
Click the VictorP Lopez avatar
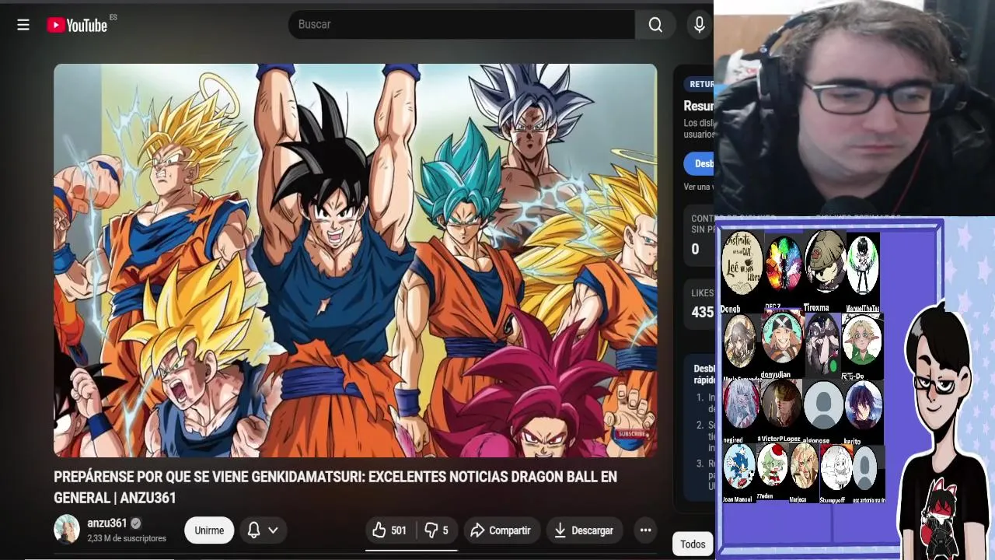(x=781, y=404)
